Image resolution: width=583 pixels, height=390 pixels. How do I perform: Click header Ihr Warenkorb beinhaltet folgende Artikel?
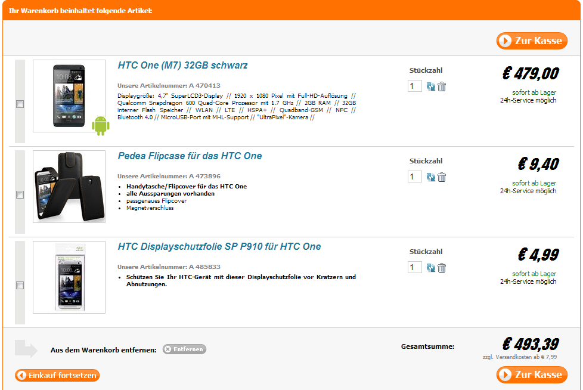80,11
